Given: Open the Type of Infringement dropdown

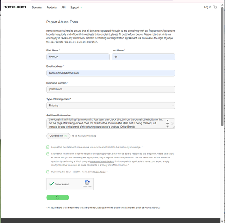Looking at the screenshot, I should [111, 106].
